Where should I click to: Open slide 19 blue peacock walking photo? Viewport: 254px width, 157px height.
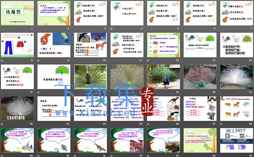pos(164,77)
